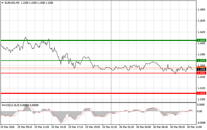Select the red 1.1551 price level label
The height and width of the screenshot is (130, 207).
tap(201, 73)
